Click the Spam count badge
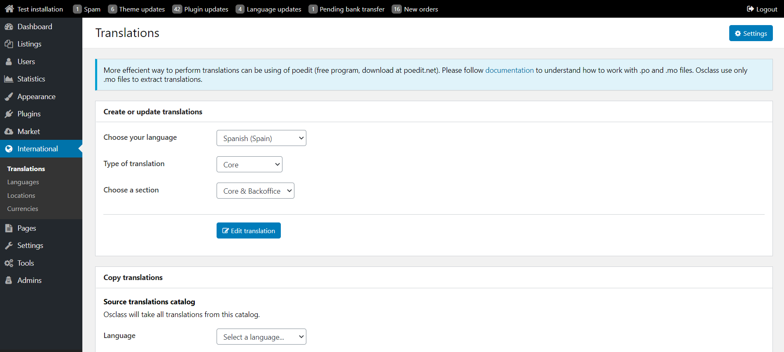784x352 pixels. coord(77,9)
